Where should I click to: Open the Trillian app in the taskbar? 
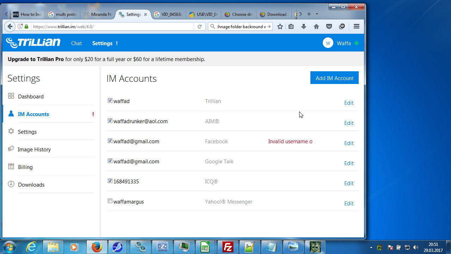tap(140, 247)
